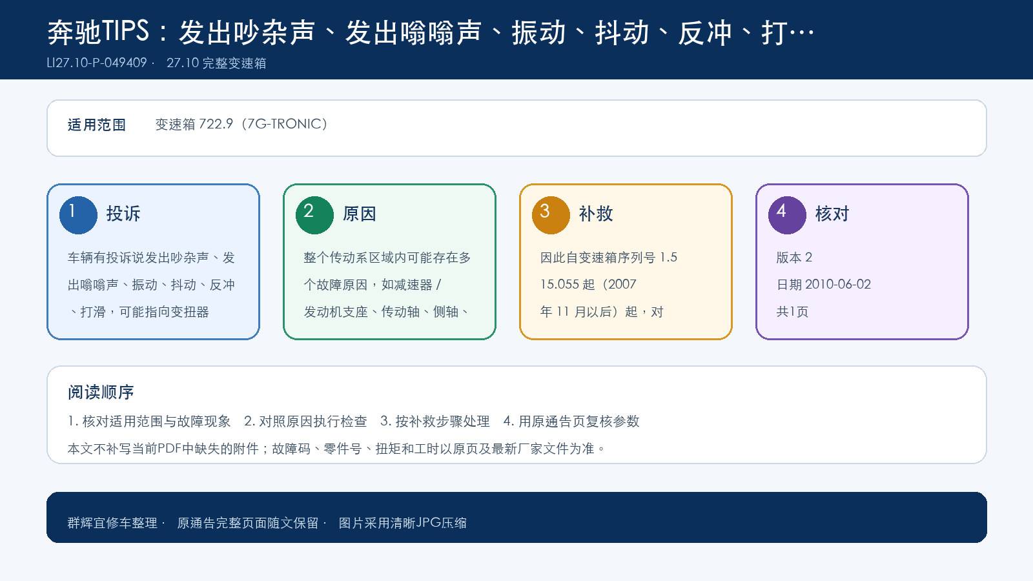The width and height of the screenshot is (1033, 581).
Task: Click the line 年 11 月以后)起,对
Action: point(602,312)
